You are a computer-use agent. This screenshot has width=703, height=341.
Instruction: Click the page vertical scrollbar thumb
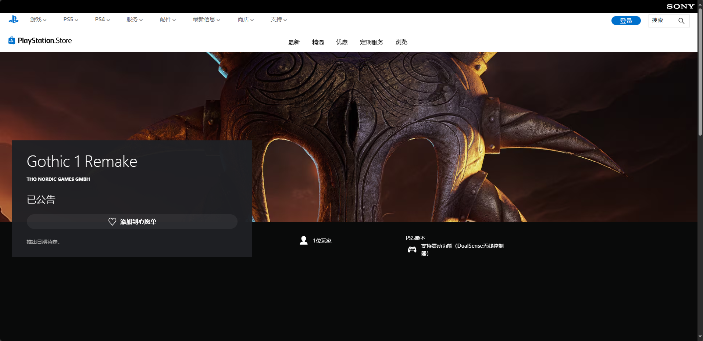700,72
